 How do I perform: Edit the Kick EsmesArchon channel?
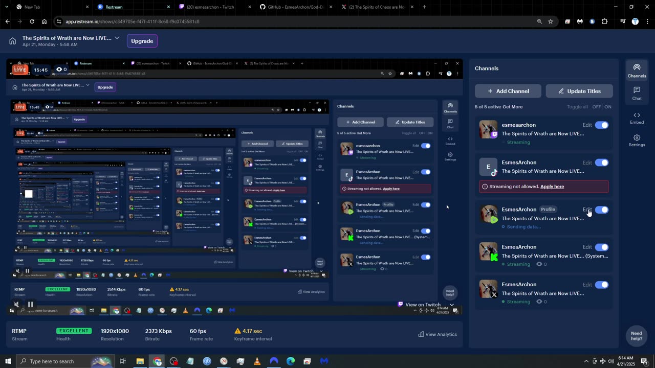[x=587, y=247]
